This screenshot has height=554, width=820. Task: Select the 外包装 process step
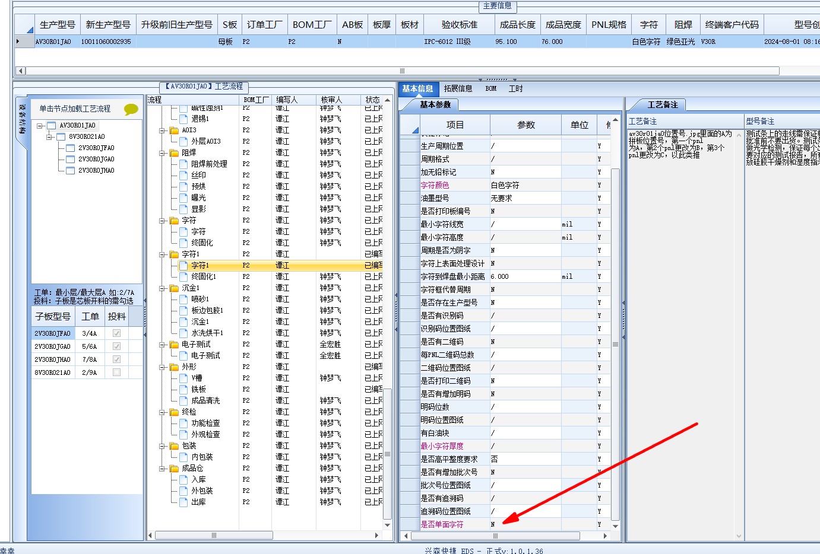pos(202,491)
